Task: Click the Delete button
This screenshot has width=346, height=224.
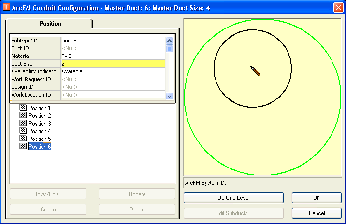Action: click(137, 210)
